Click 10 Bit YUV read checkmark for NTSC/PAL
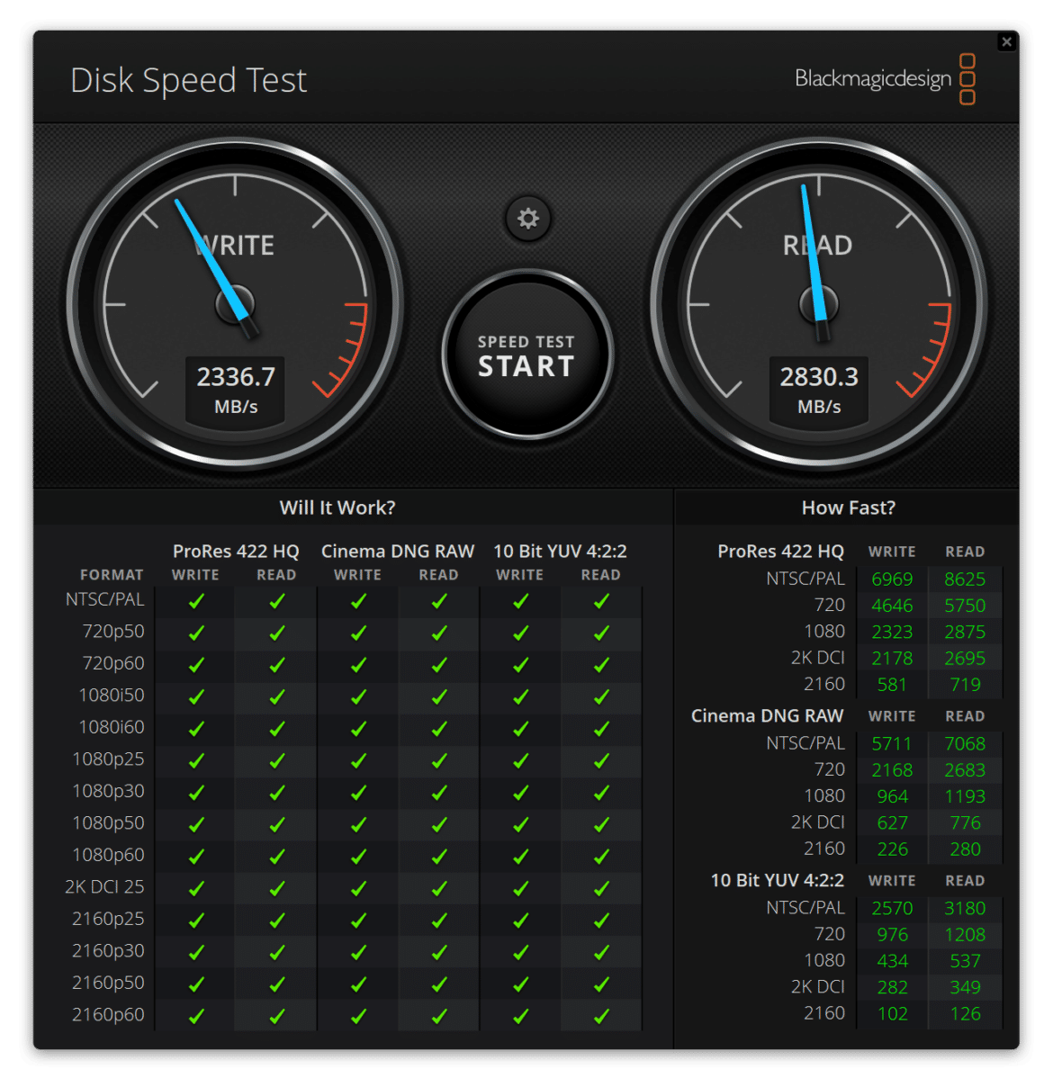Viewport: 1053px width, 1087px height. click(601, 601)
